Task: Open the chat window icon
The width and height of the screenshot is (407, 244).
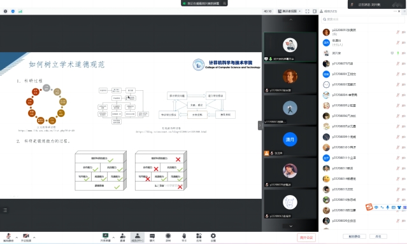Action: click(x=152, y=237)
